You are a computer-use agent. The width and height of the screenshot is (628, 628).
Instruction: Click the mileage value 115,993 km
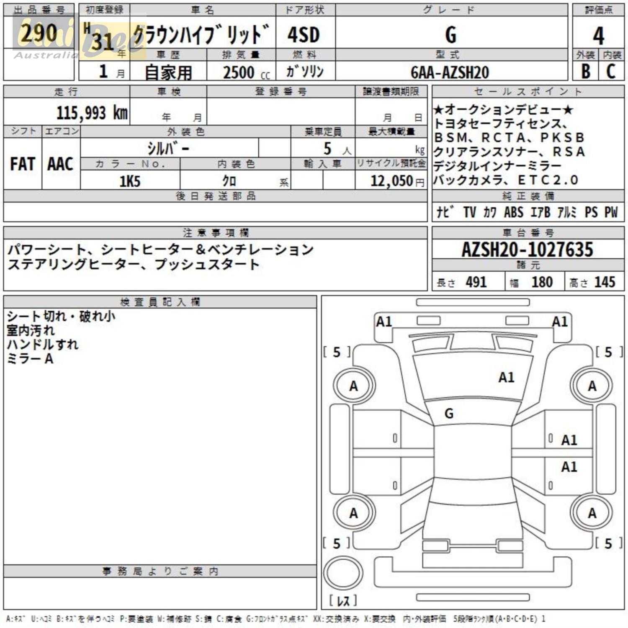point(92,113)
